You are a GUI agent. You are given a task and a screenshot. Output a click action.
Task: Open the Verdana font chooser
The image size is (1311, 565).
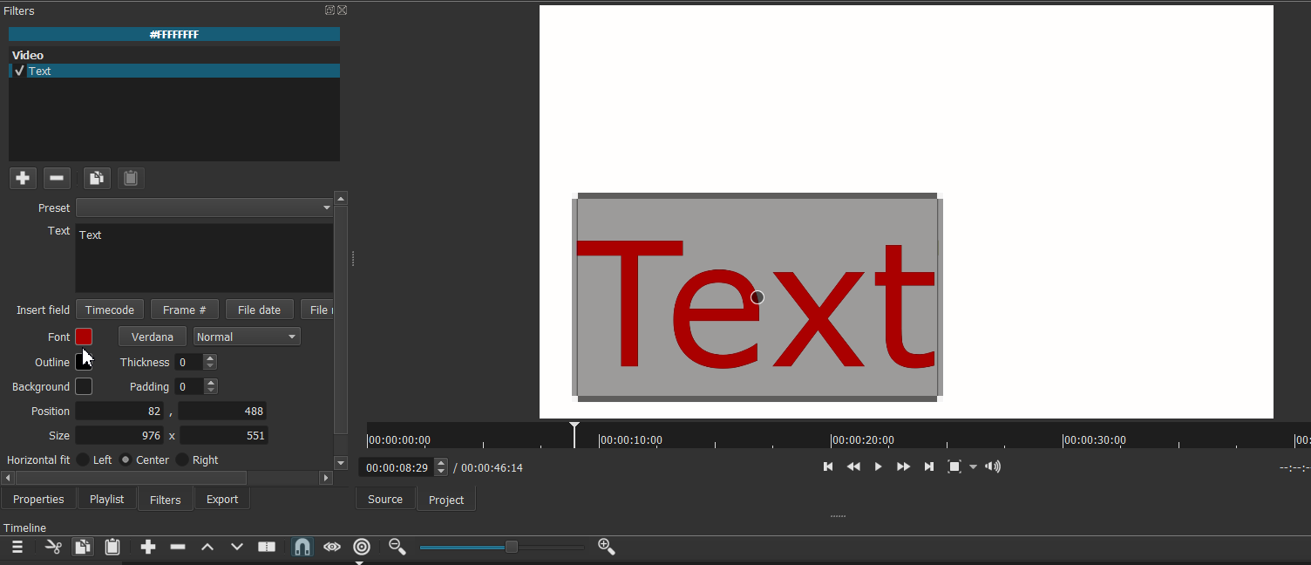pos(153,337)
